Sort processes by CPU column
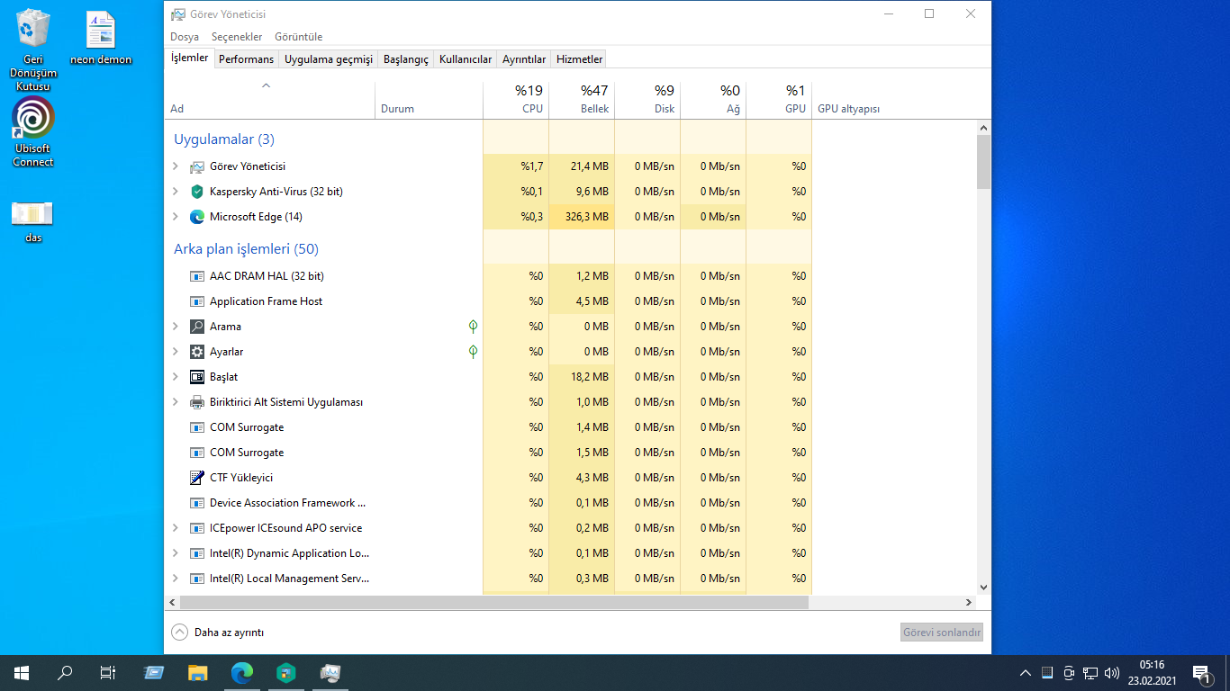 (516, 99)
